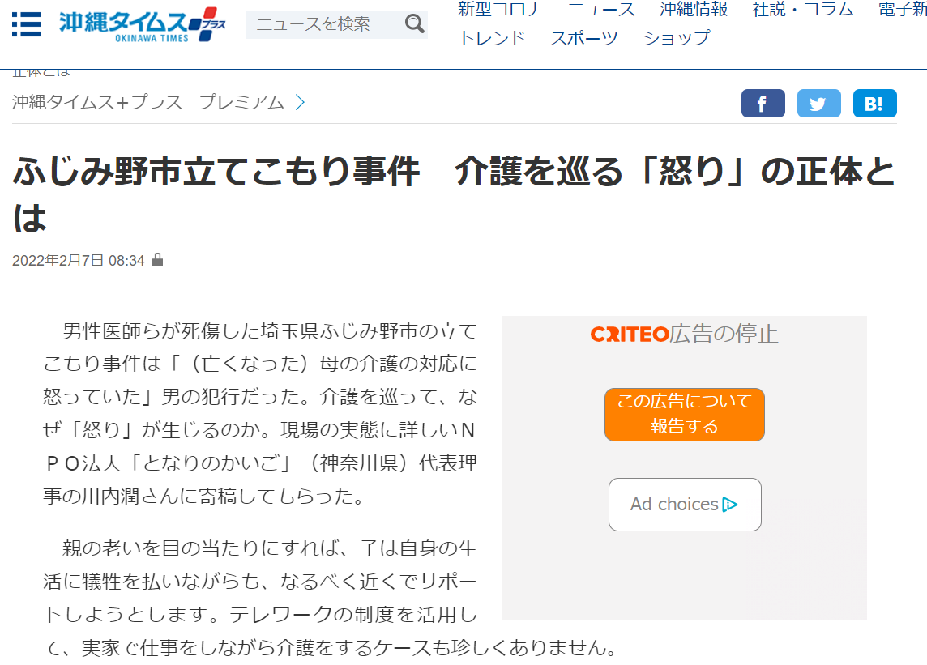The image size is (927, 665).
Task: Share article on Facebook
Action: click(x=763, y=104)
